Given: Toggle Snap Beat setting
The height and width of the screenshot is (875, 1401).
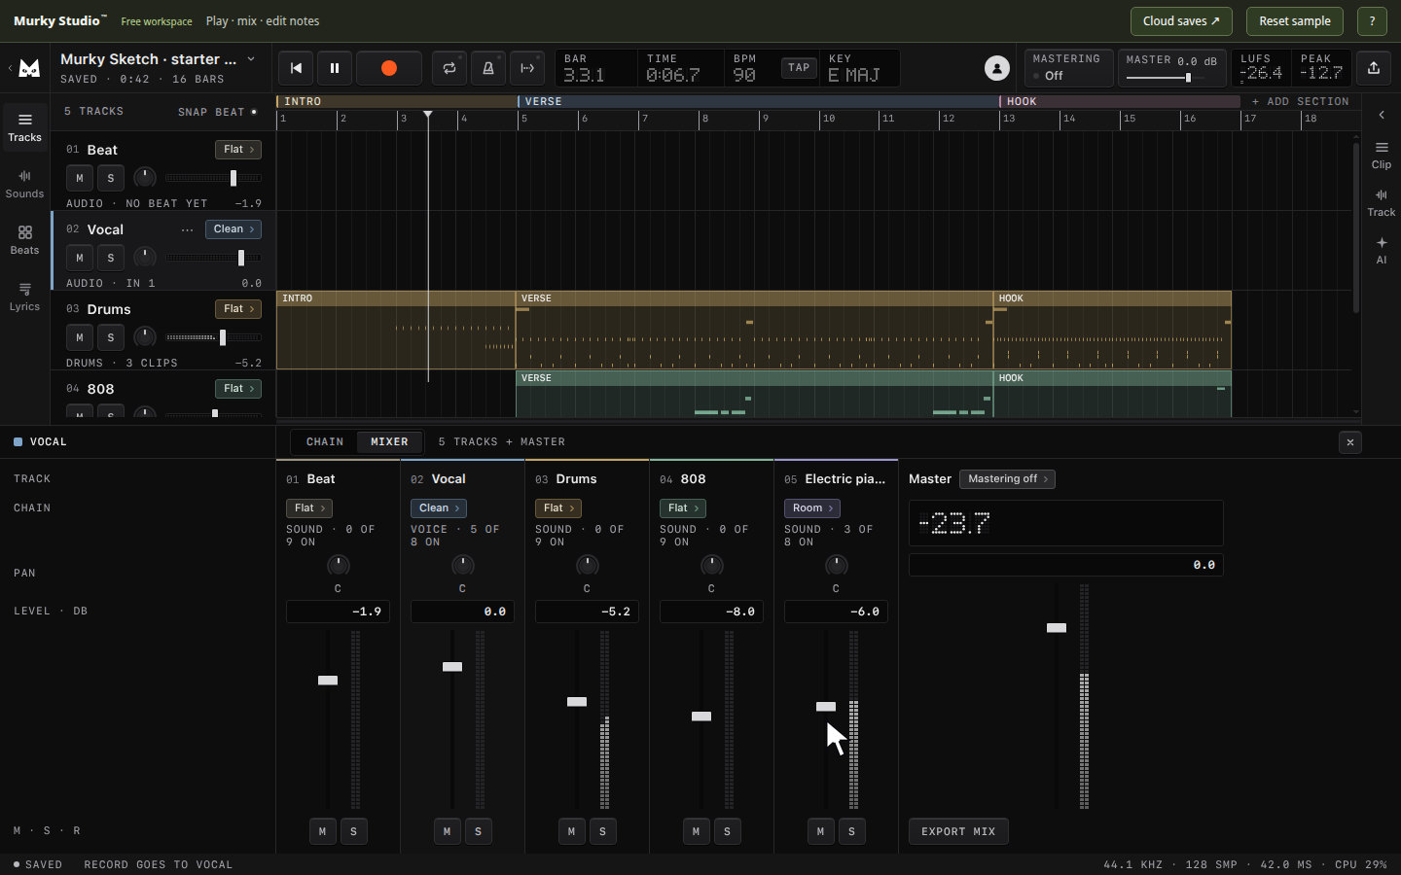Looking at the screenshot, I should click(218, 112).
